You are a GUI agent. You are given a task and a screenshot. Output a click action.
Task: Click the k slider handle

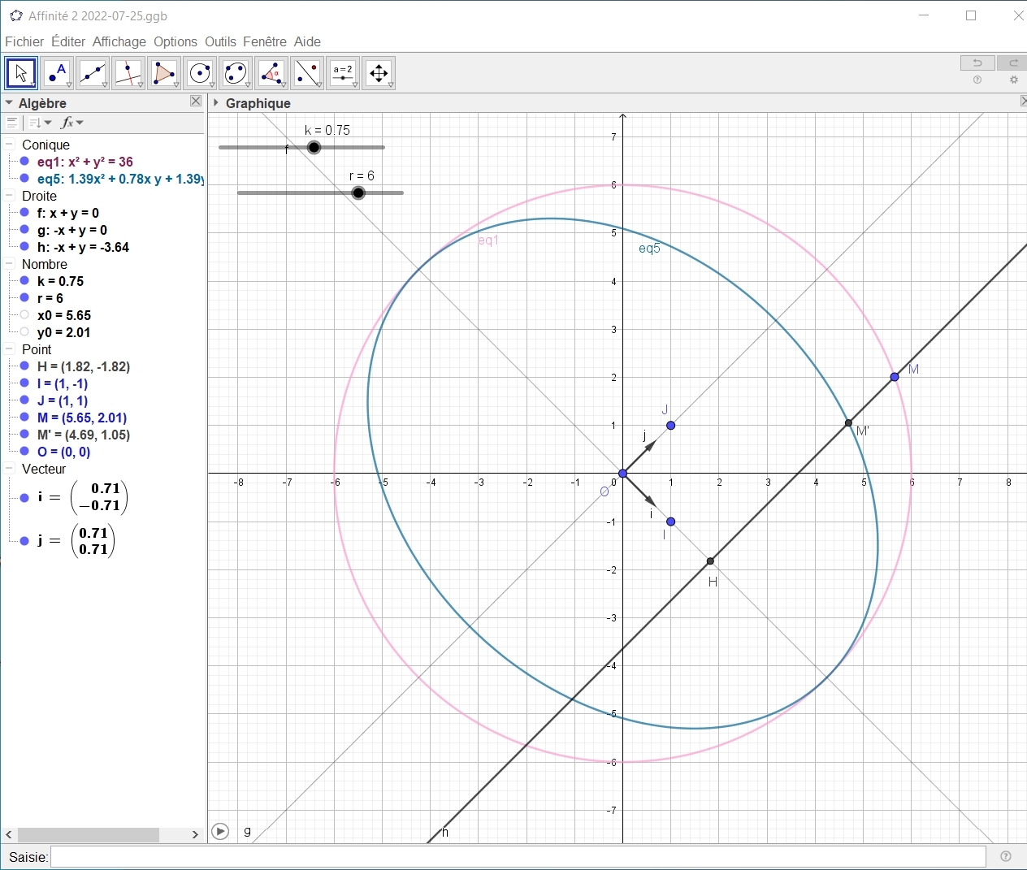[x=314, y=147]
